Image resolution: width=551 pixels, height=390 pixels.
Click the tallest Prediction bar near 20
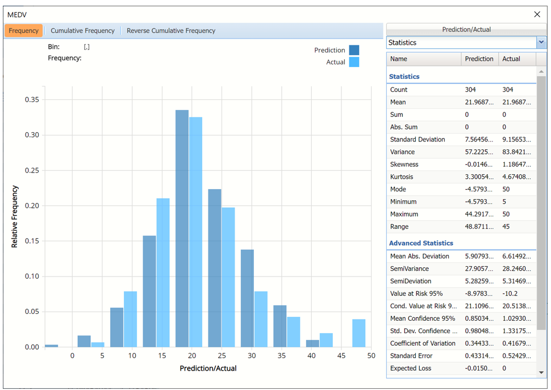182,228
